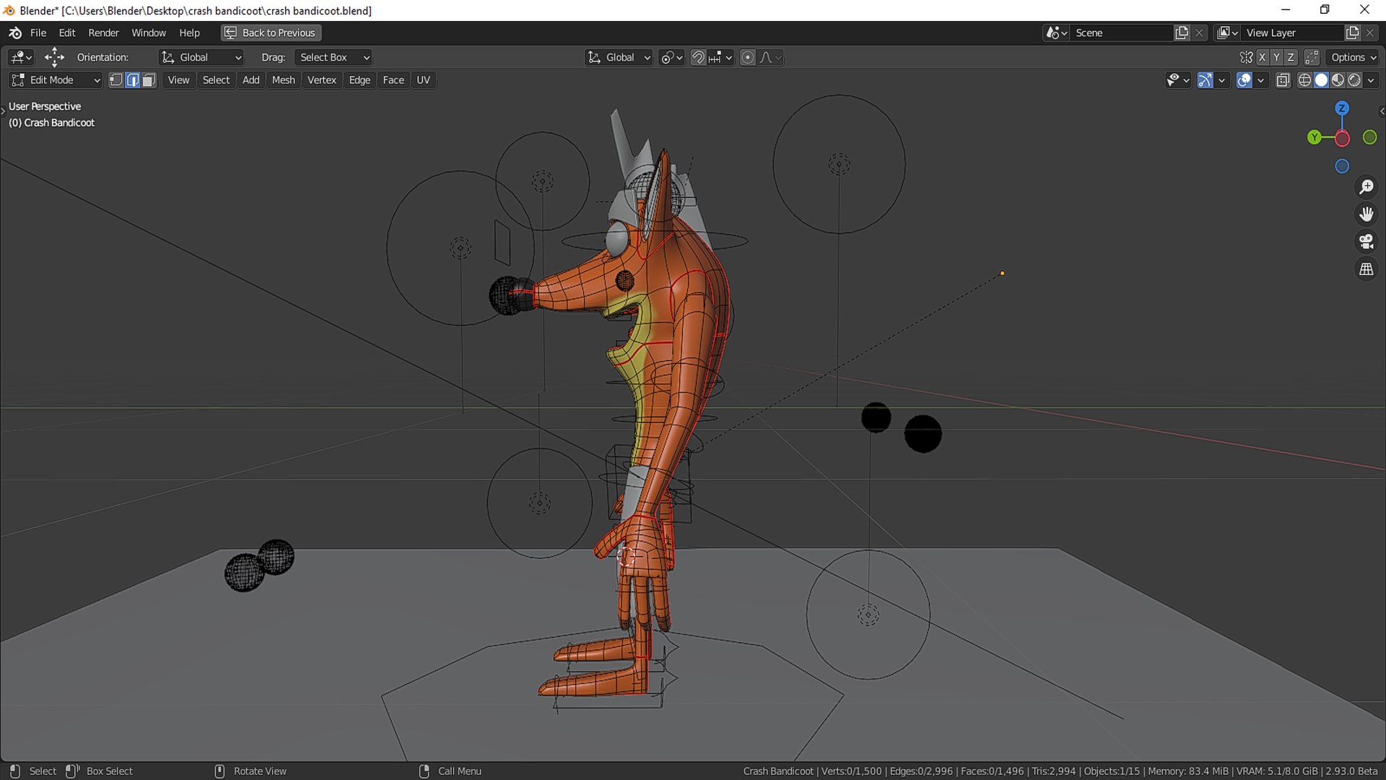Open the Face menu

[393, 80]
